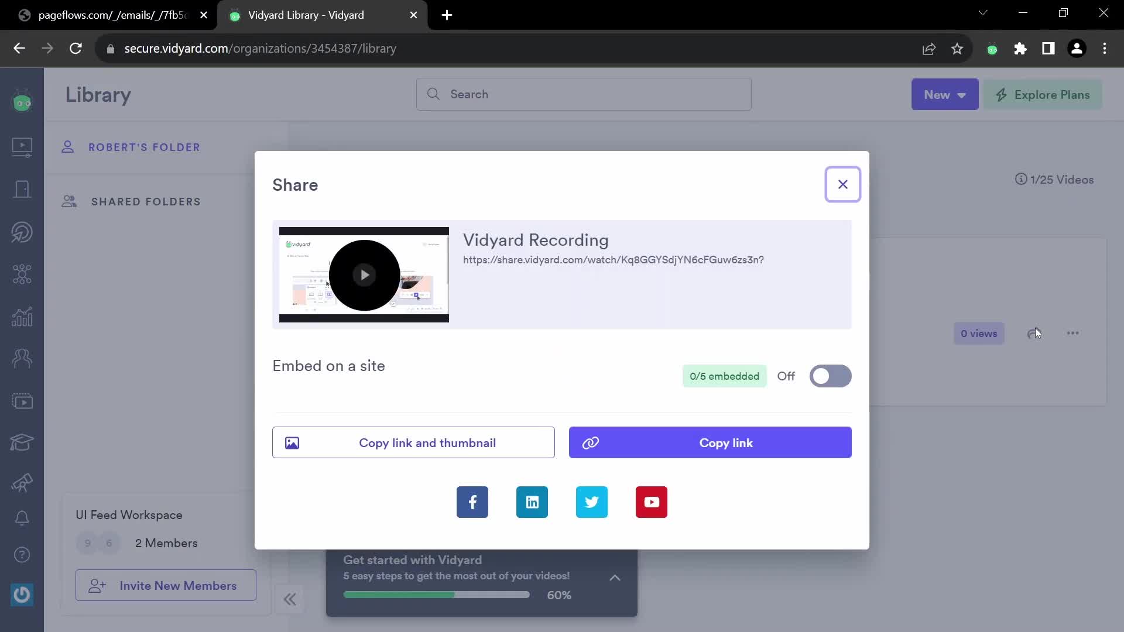Open notifications bell in sidebar

pyautogui.click(x=22, y=518)
